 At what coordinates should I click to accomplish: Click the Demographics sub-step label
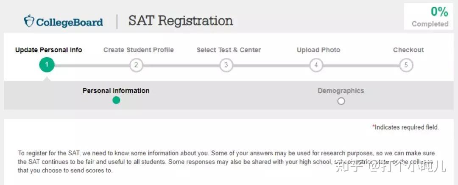pos(341,90)
